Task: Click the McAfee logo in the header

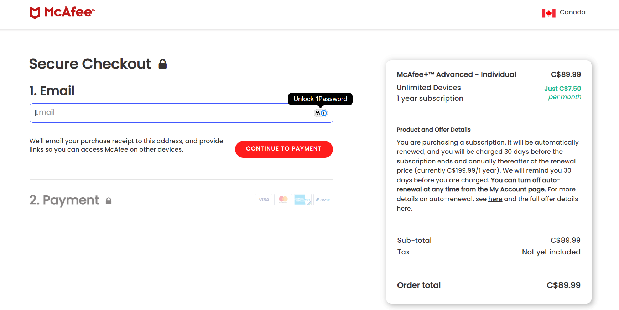Action: [62, 12]
